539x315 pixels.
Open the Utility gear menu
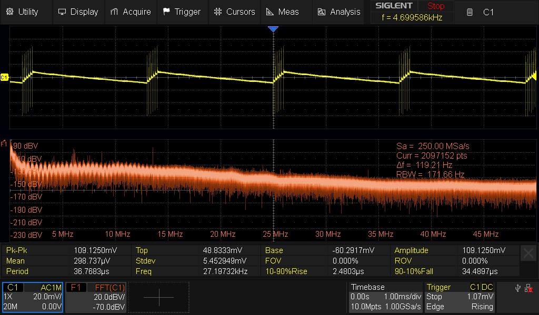pyautogui.click(x=22, y=12)
